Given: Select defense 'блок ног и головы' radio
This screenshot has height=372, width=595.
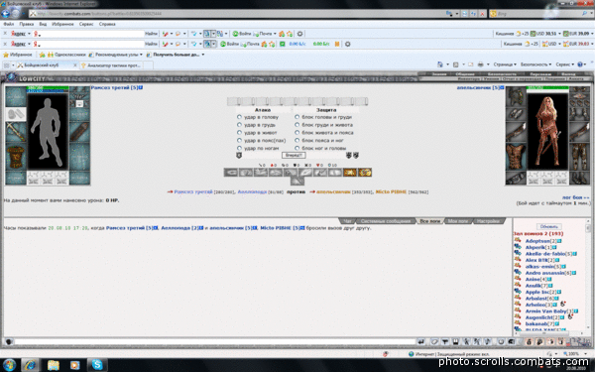Looking at the screenshot, I should 297,148.
